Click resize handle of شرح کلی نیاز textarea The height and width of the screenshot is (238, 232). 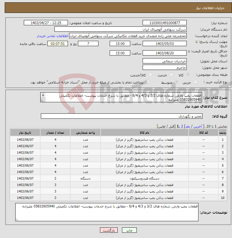pos(42,100)
